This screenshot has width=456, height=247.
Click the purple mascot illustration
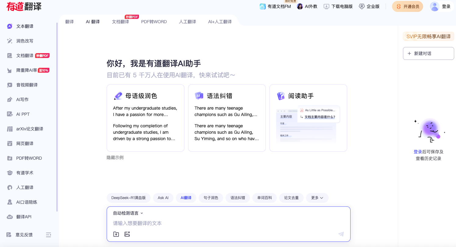coord(429,130)
